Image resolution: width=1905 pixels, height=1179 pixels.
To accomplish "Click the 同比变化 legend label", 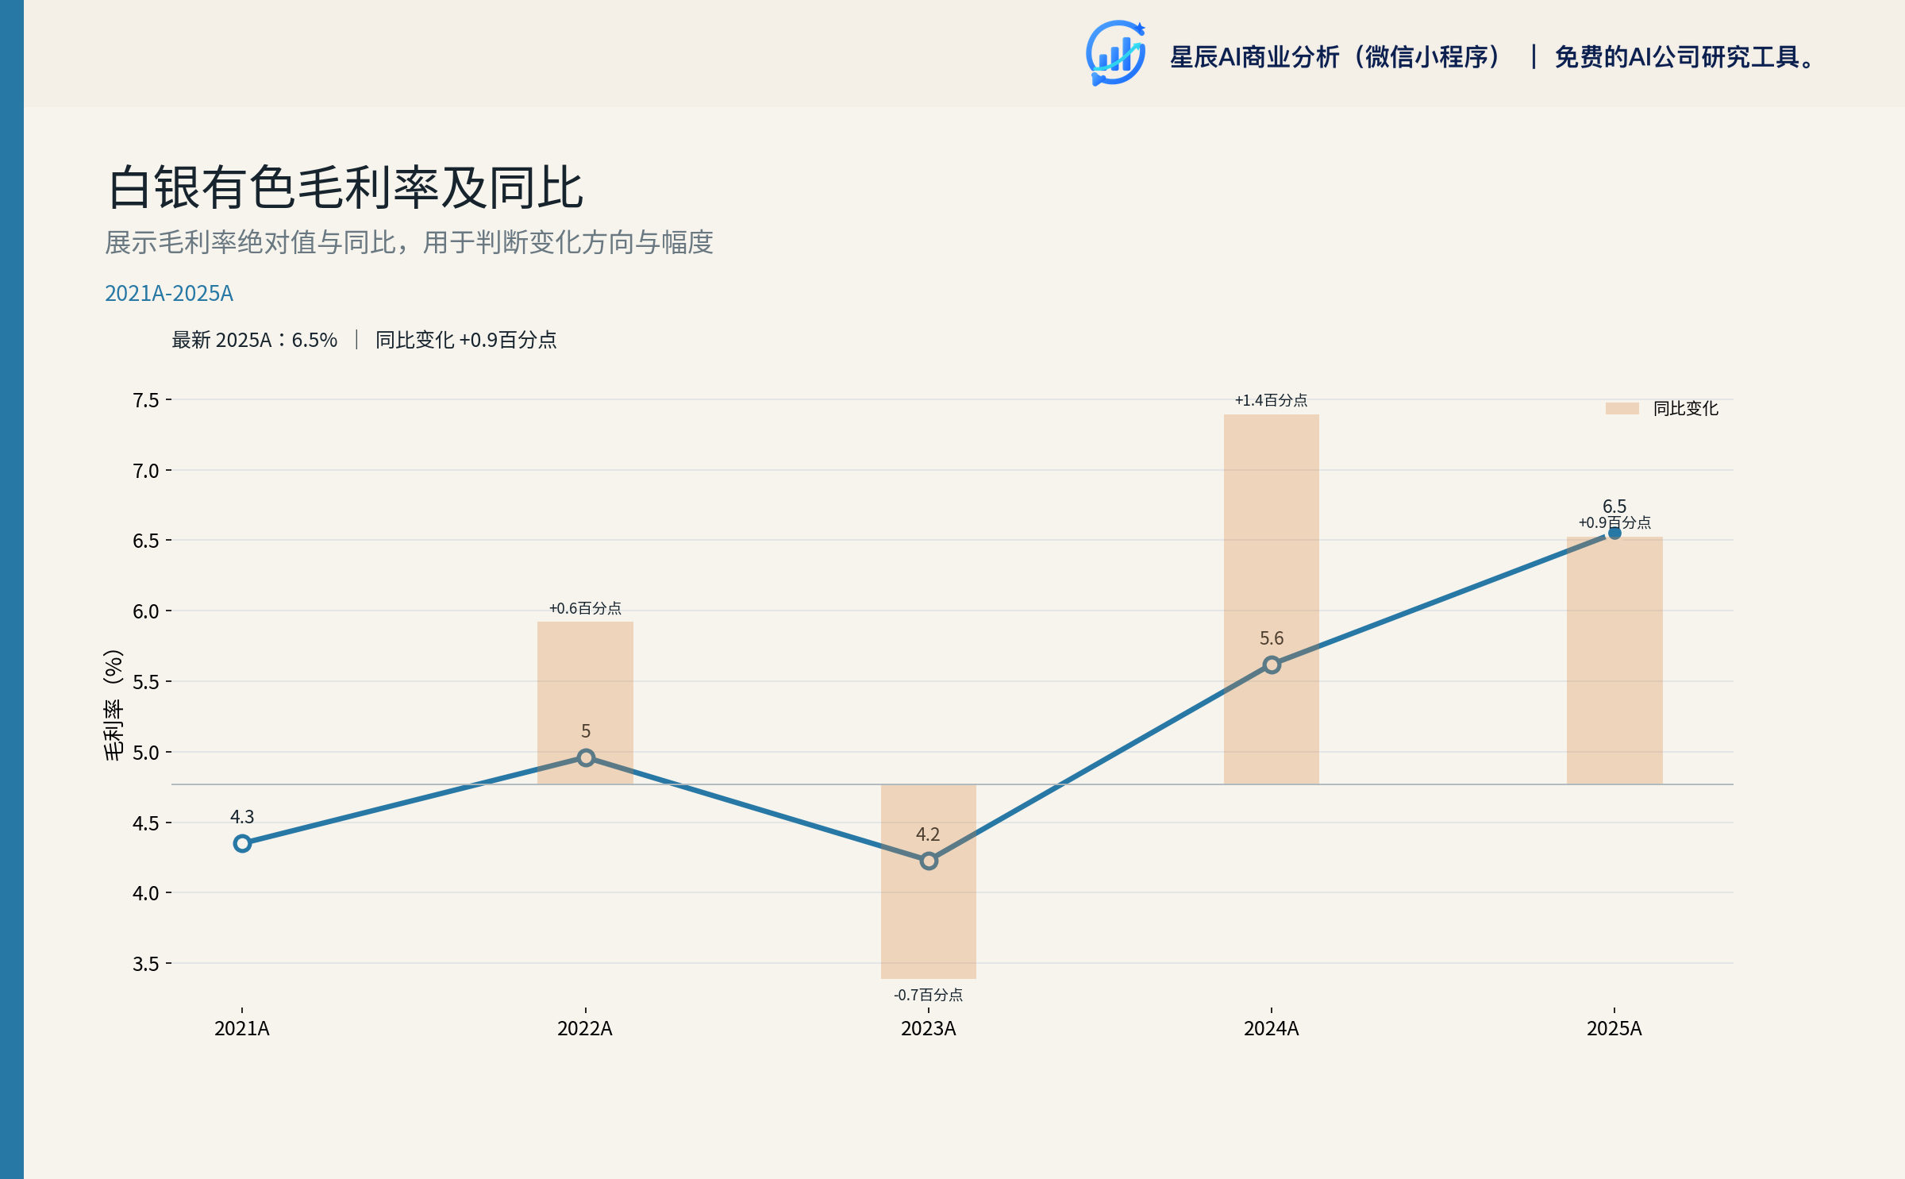I will coord(1685,408).
